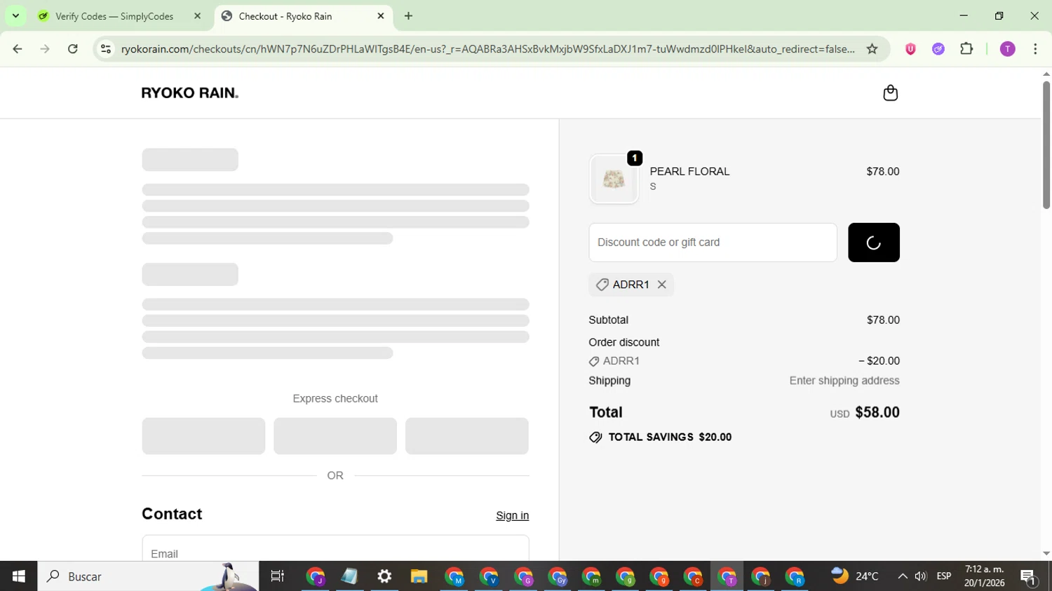Click the TOTAL SAVINGS $20.00 label
This screenshot has width=1052, height=591.
pyautogui.click(x=670, y=437)
